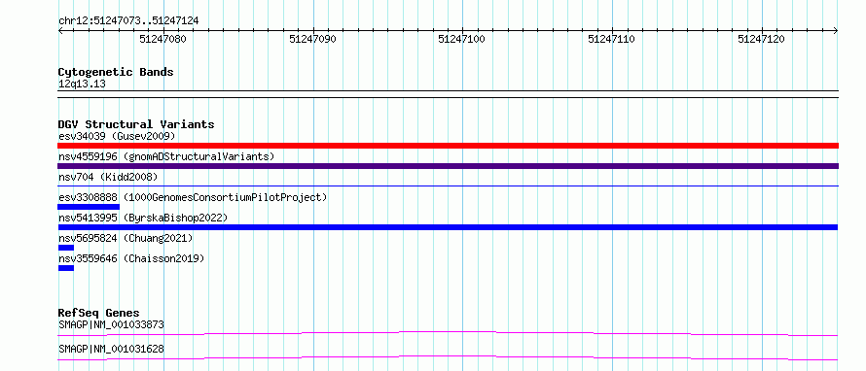Viewport: 866px width, 371px height.
Task: Click the RefSeq Genes track heading
Action: click(99, 313)
